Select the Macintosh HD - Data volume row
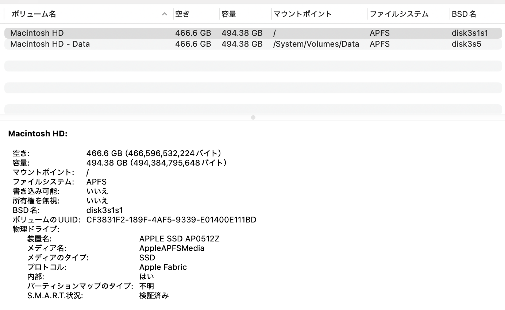The height and width of the screenshot is (310, 505). coord(50,44)
